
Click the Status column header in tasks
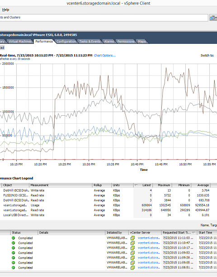24,232
